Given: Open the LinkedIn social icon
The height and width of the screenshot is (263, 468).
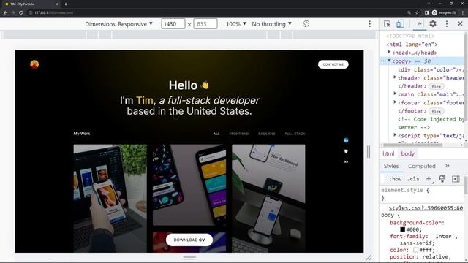Looking at the screenshot, I should coord(346,140).
